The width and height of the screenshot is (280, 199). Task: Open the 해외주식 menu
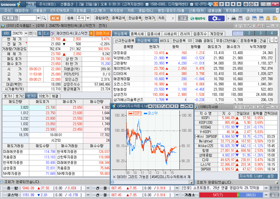click(x=21, y=11)
